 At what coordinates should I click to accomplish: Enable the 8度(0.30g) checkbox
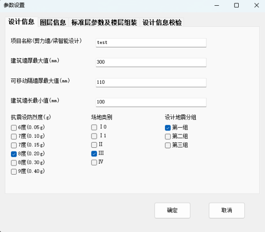click(x=14, y=163)
